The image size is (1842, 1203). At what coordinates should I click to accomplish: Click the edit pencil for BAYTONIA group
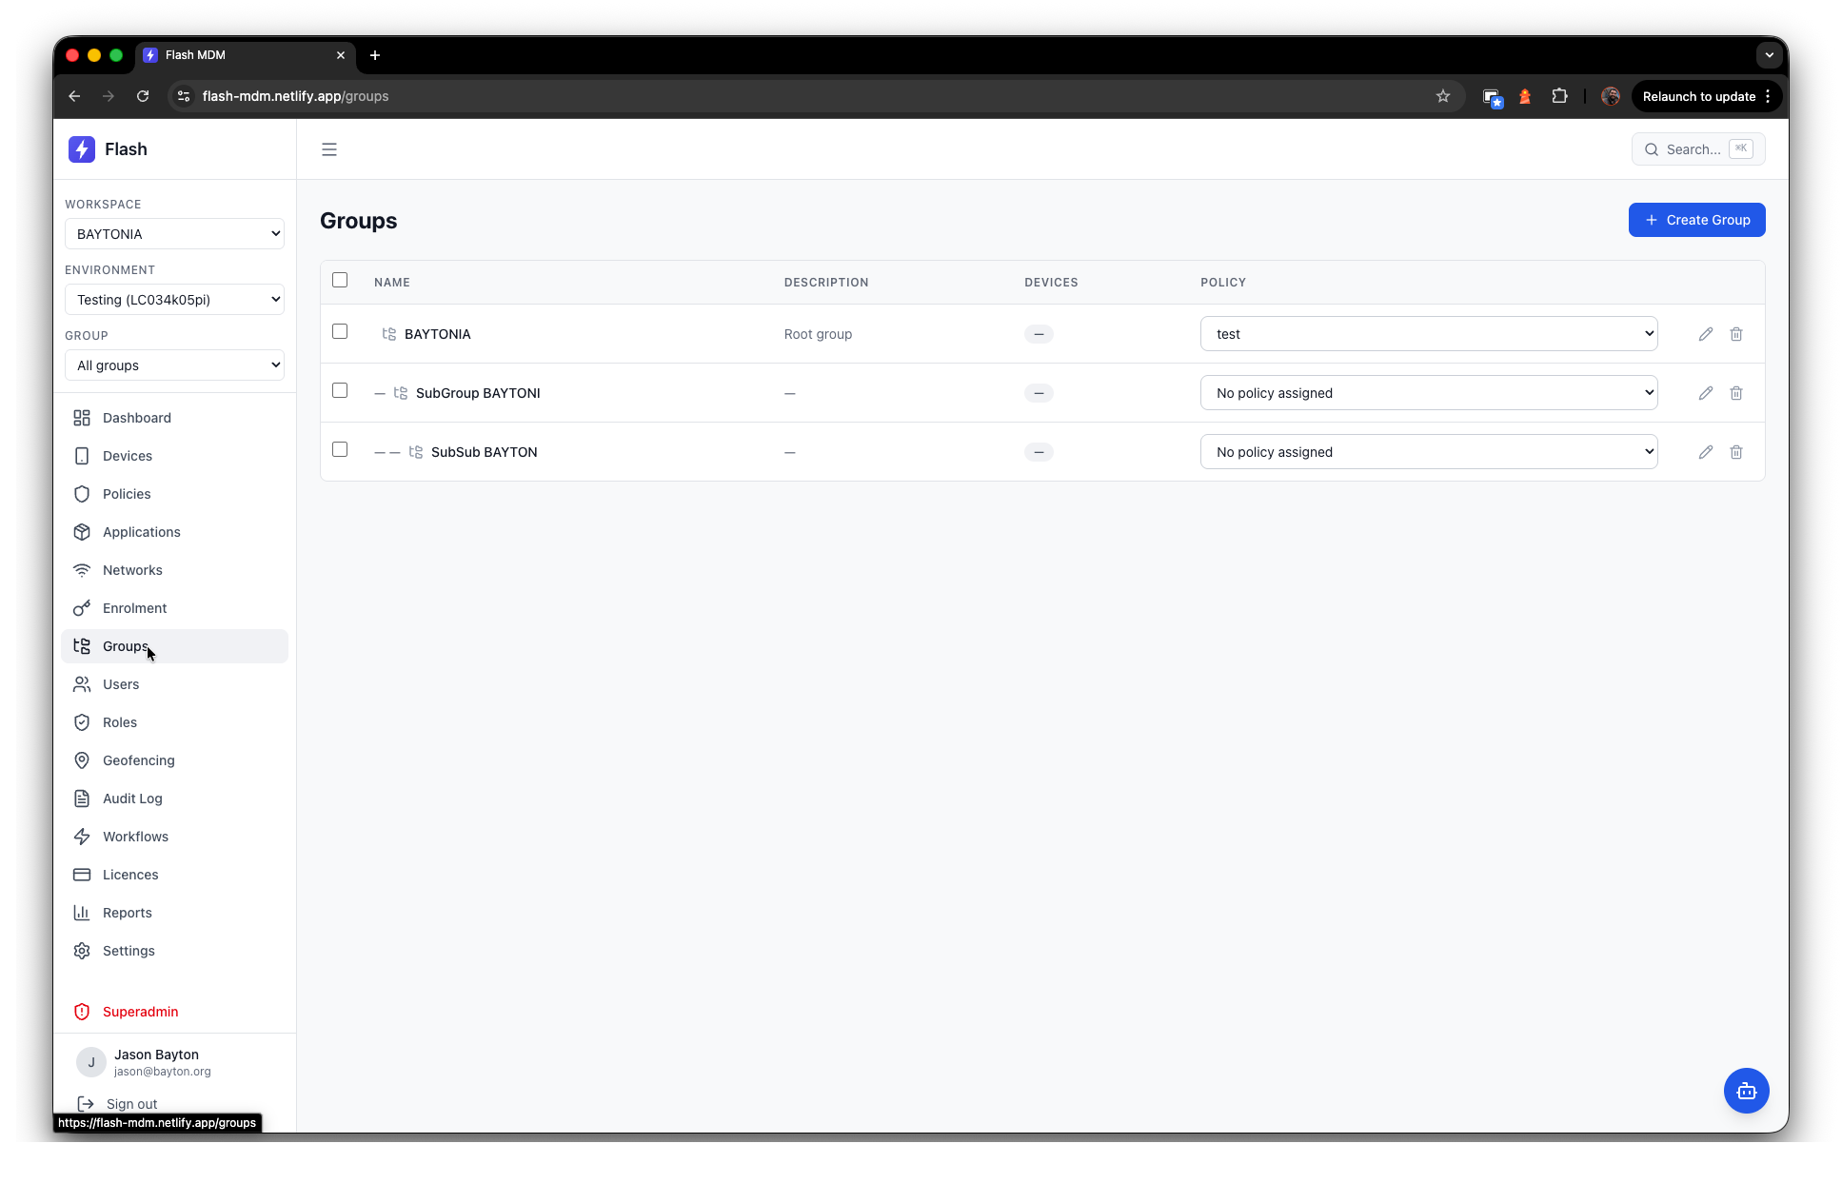pyautogui.click(x=1705, y=334)
